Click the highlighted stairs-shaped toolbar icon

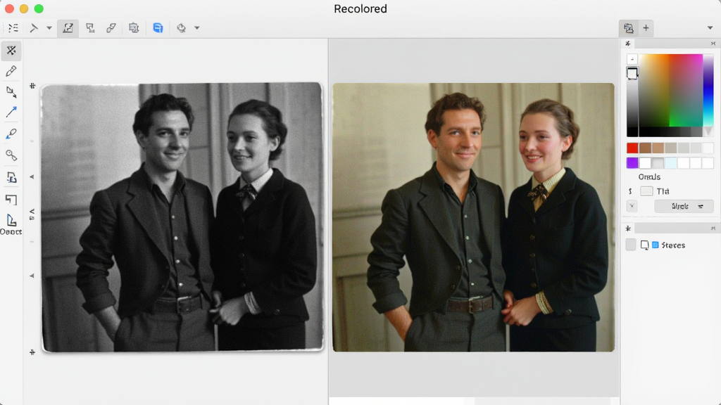coord(68,28)
